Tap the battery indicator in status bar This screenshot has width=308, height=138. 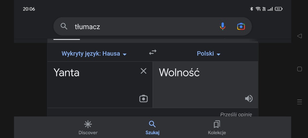278,9
